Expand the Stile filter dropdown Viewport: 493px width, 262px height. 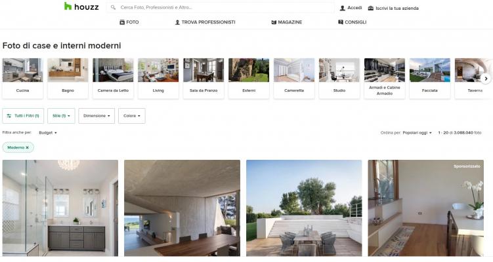point(61,116)
